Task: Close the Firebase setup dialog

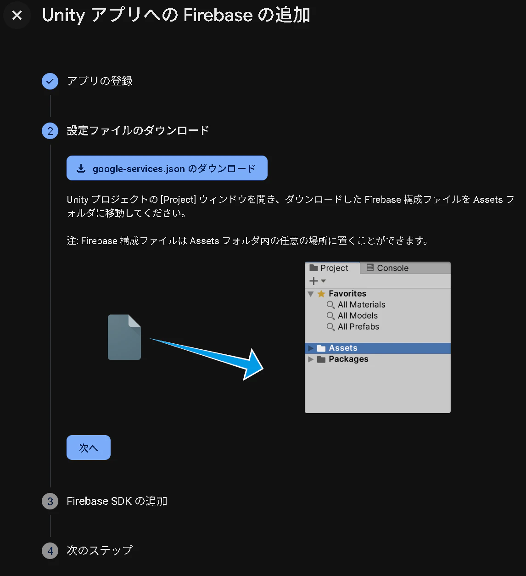Action: (x=17, y=16)
